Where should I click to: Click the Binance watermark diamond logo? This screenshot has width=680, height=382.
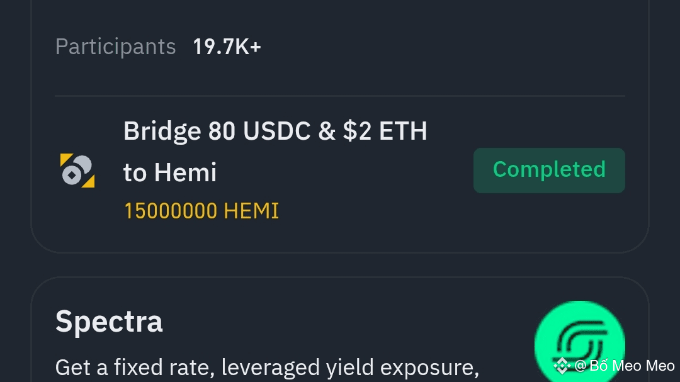(562, 366)
